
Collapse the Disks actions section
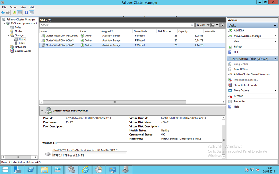click(x=275, y=25)
